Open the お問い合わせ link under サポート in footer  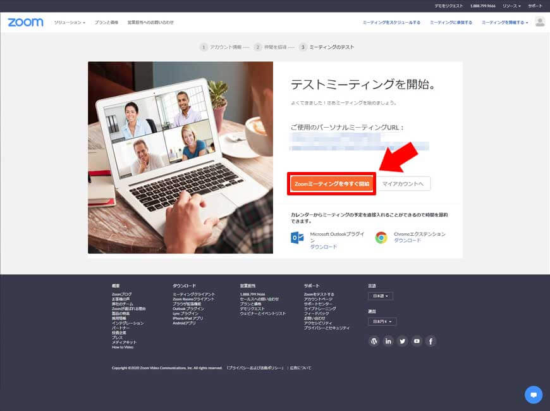[x=315, y=318]
